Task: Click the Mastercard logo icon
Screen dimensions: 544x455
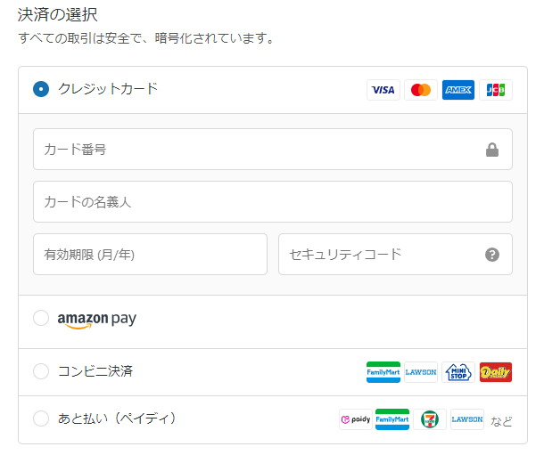Action: click(421, 90)
